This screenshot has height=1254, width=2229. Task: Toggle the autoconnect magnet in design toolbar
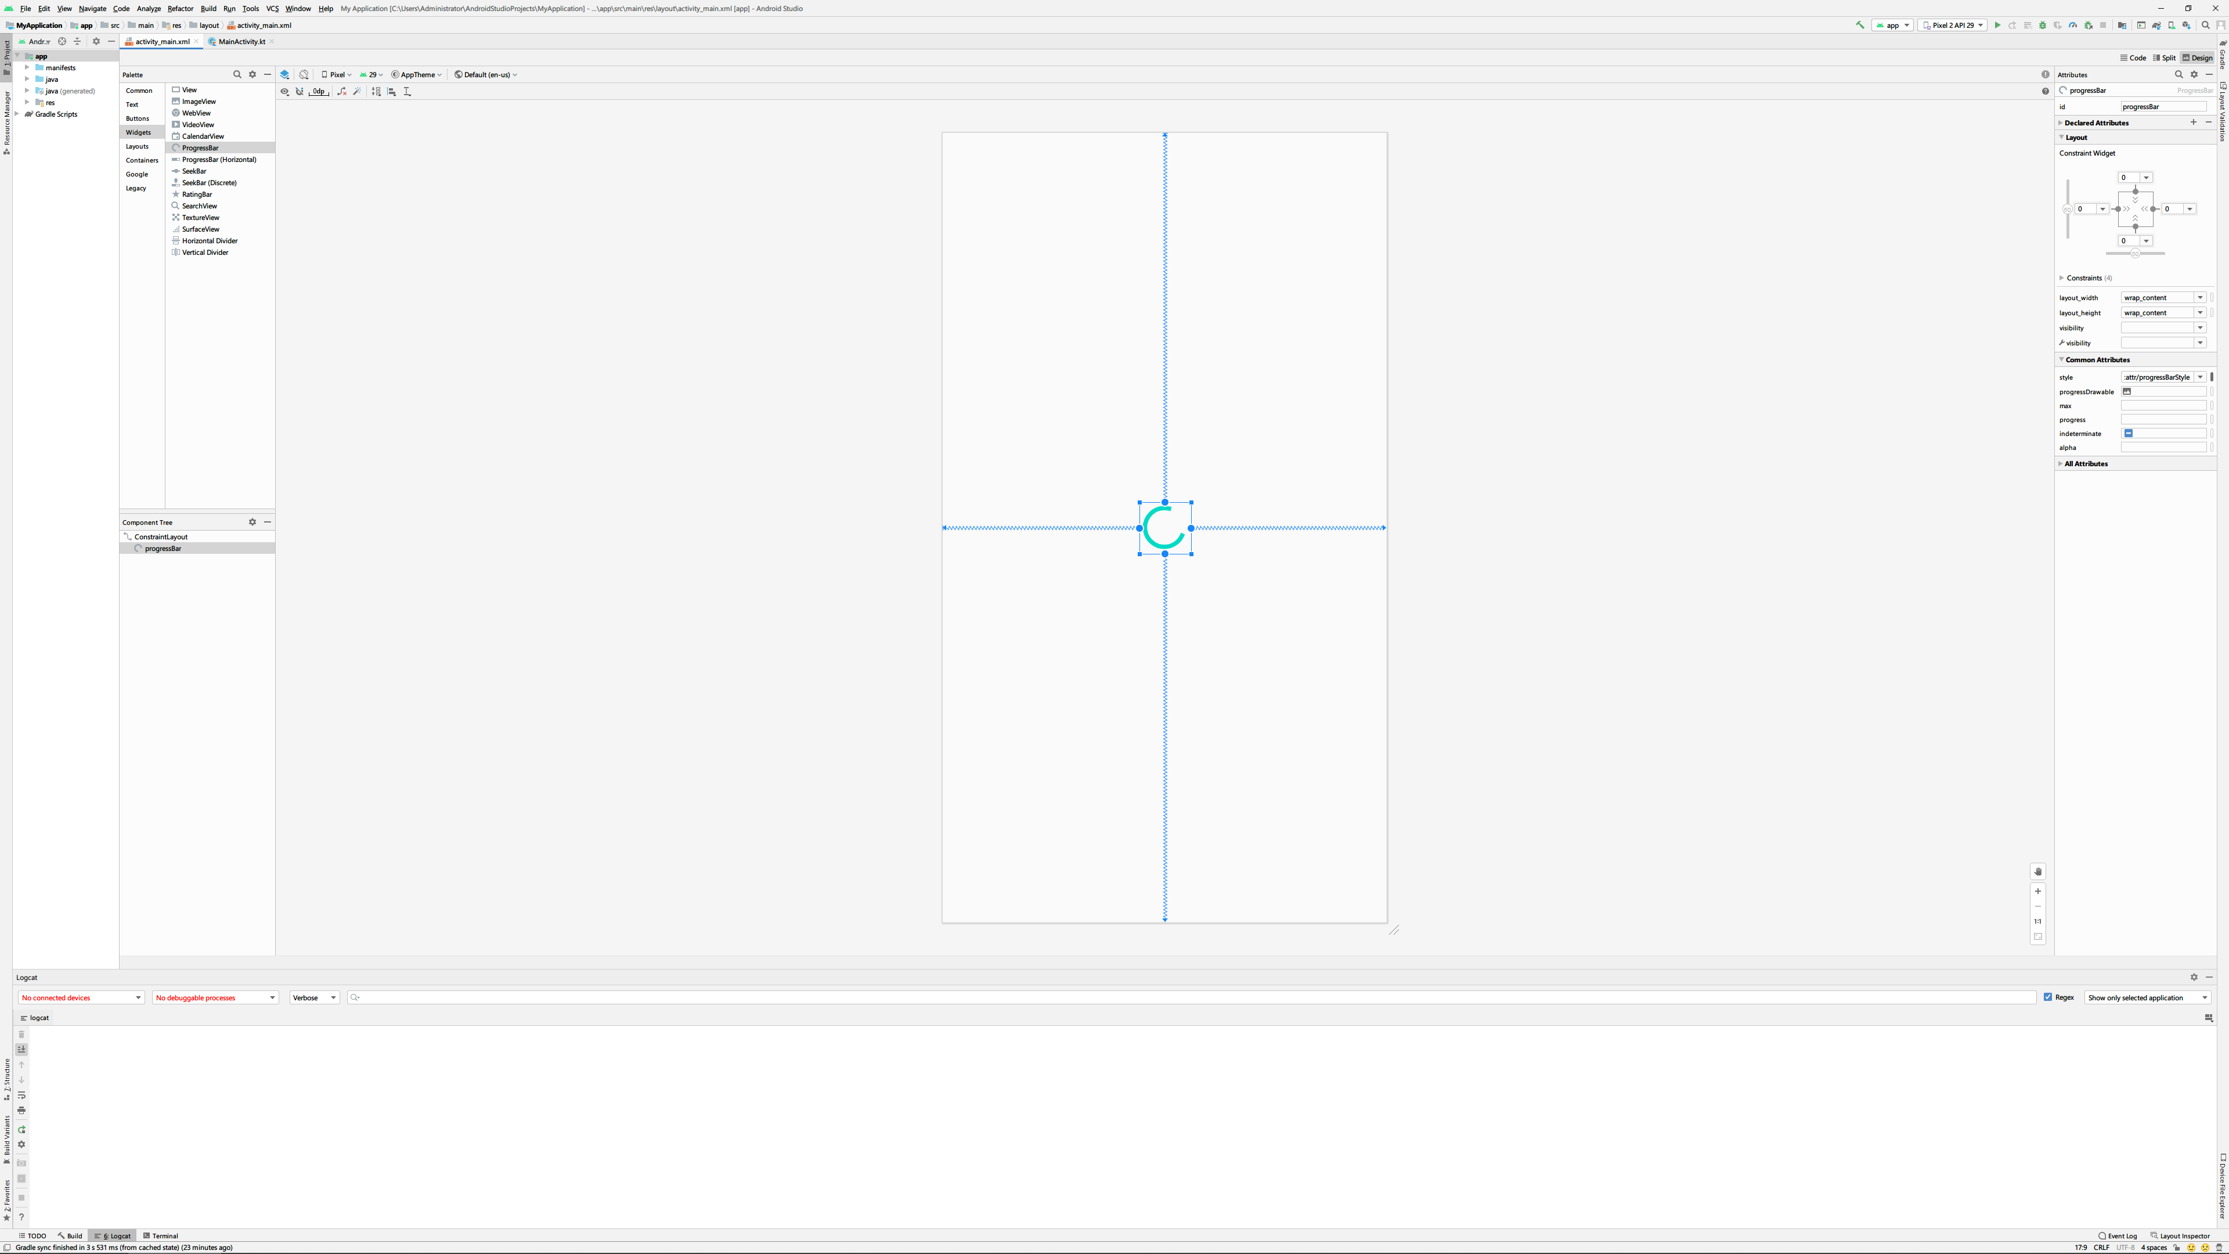coord(300,92)
